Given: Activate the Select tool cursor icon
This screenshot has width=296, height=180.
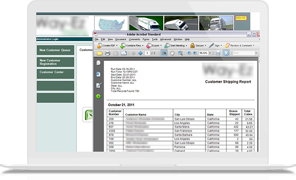Looking at the screenshot, I should [164, 53].
